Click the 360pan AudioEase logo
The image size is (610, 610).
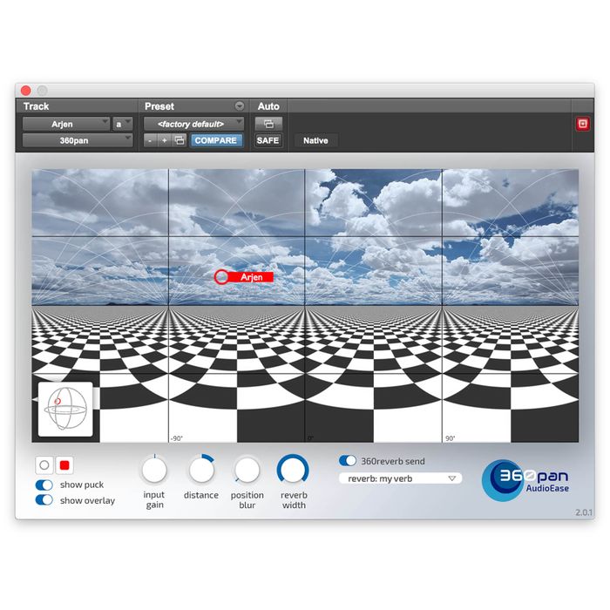point(531,480)
